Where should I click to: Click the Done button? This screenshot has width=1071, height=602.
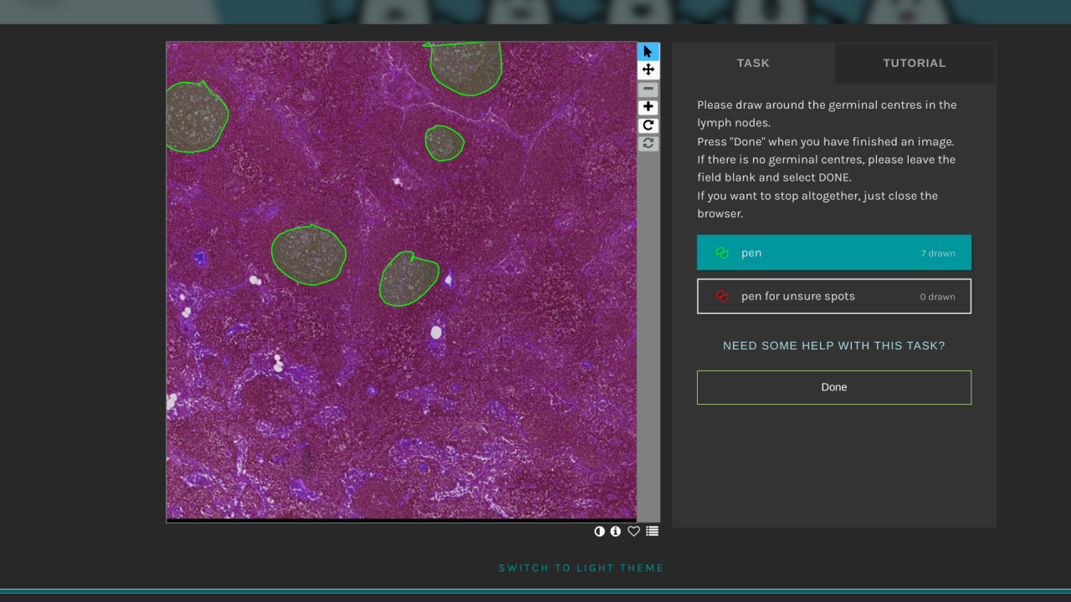834,387
